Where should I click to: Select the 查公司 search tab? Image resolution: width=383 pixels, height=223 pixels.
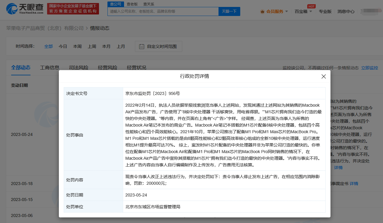pyautogui.click(x=115, y=4)
